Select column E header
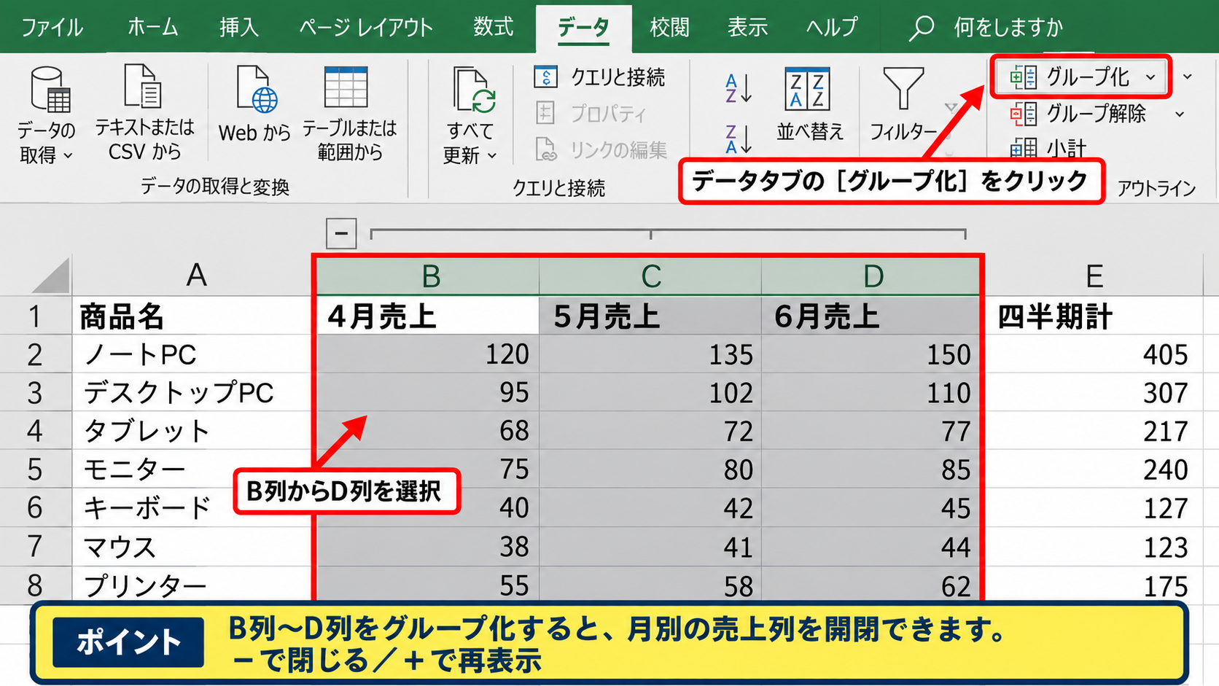This screenshot has height=686, width=1219. (x=1094, y=276)
